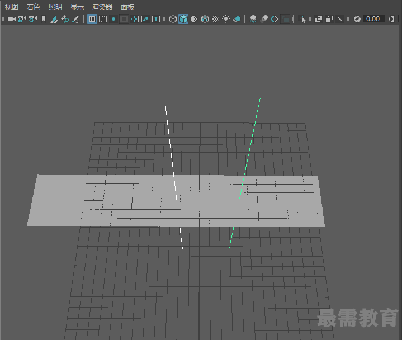Viewport: 402px width, 340px height.
Task: Click the Exposure aperture icon
Action: 357,19
